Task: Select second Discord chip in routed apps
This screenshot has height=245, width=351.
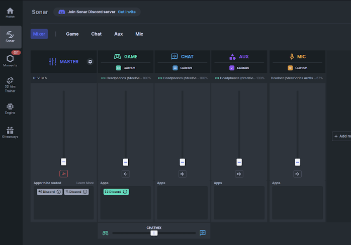Action: click(76, 192)
